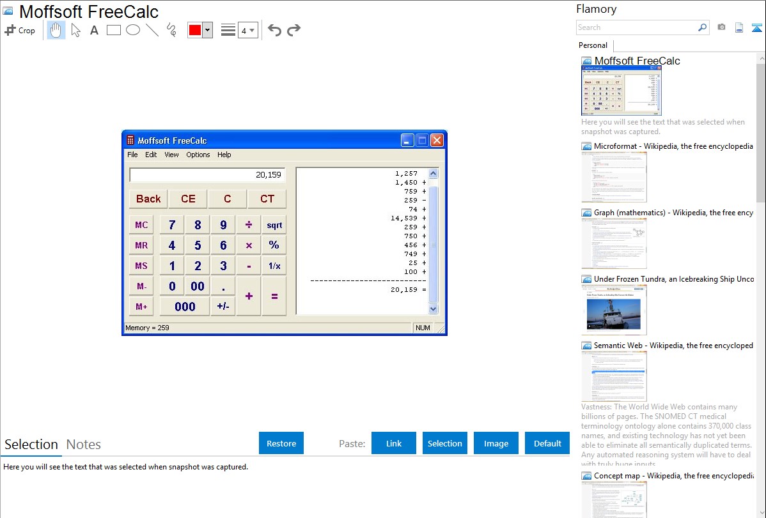Click the blue upload icon in Flamory header

click(x=756, y=27)
